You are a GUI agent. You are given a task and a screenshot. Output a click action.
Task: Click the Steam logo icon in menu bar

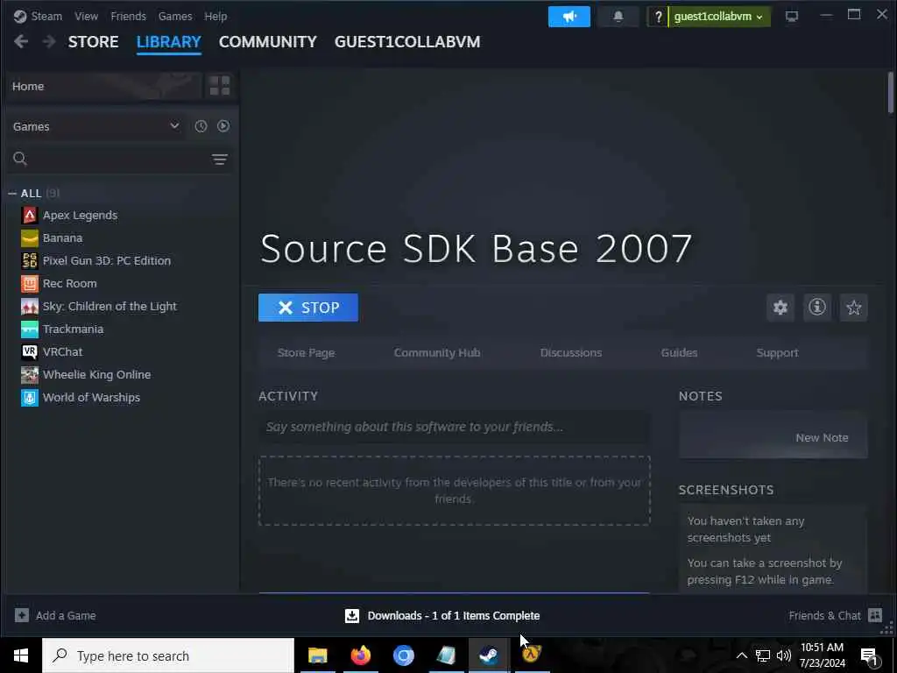point(20,16)
